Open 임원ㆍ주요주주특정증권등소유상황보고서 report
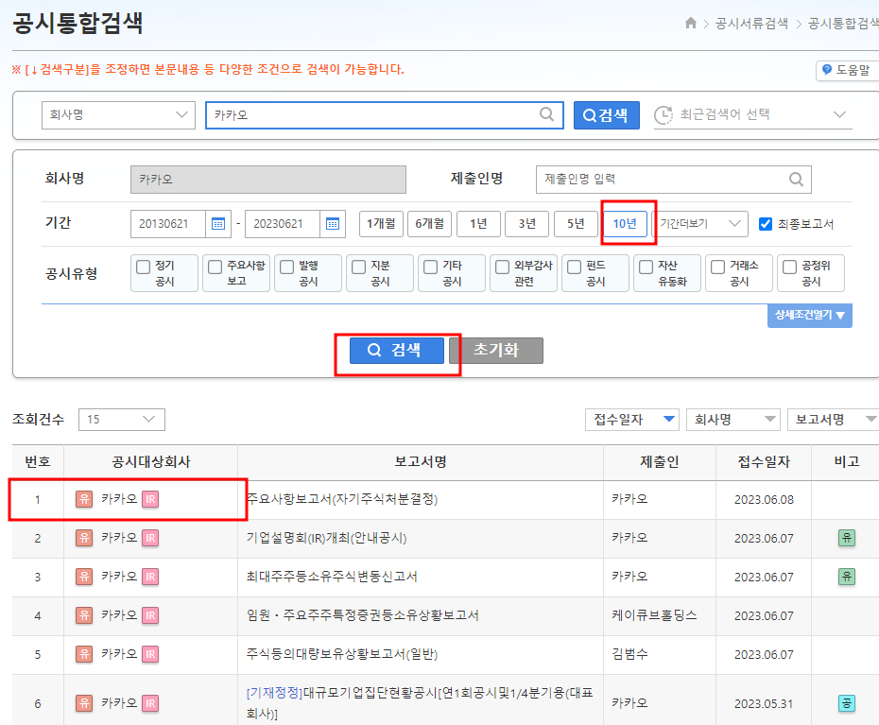The height and width of the screenshot is (725, 879). [x=363, y=615]
